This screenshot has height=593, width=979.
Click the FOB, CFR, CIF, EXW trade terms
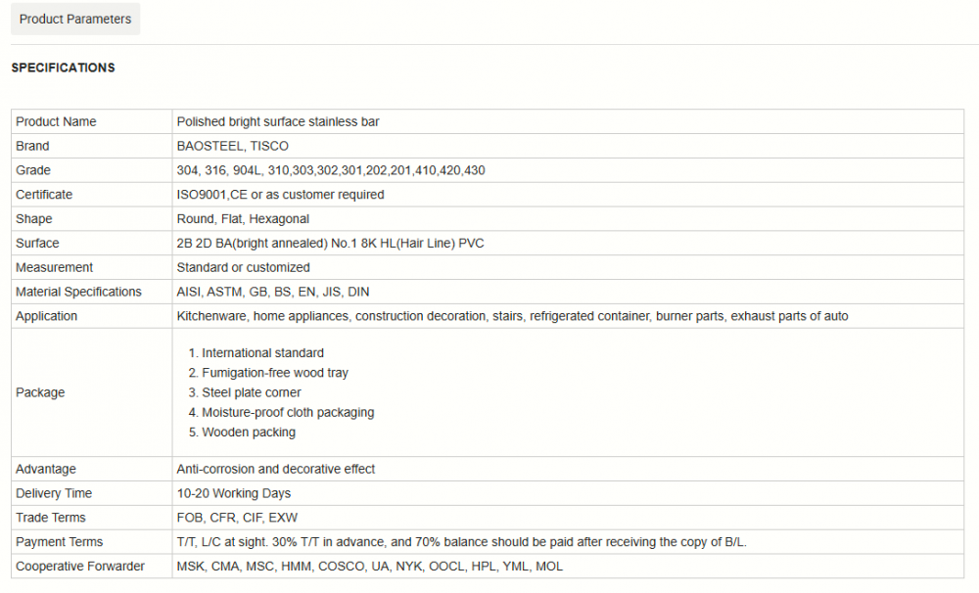(x=235, y=518)
